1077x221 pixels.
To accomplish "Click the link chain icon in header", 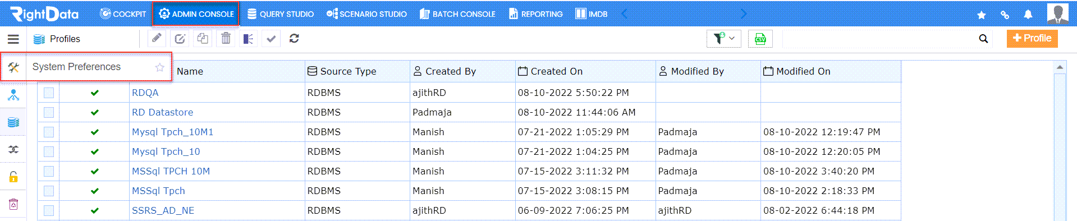I will (x=1005, y=15).
